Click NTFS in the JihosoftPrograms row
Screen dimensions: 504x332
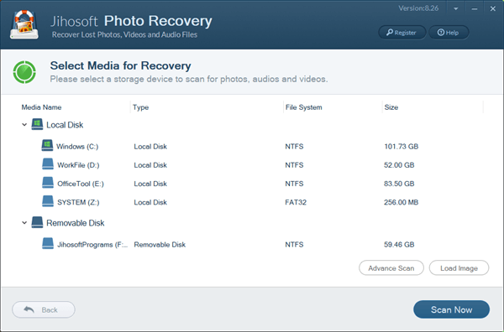[294, 245]
